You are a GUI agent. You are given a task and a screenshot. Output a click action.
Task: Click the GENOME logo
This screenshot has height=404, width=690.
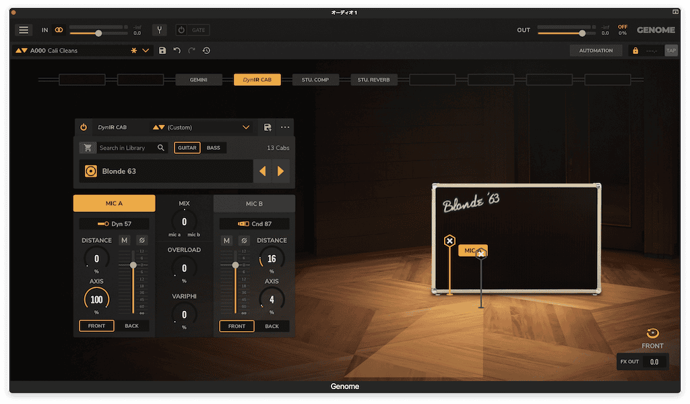pos(656,30)
